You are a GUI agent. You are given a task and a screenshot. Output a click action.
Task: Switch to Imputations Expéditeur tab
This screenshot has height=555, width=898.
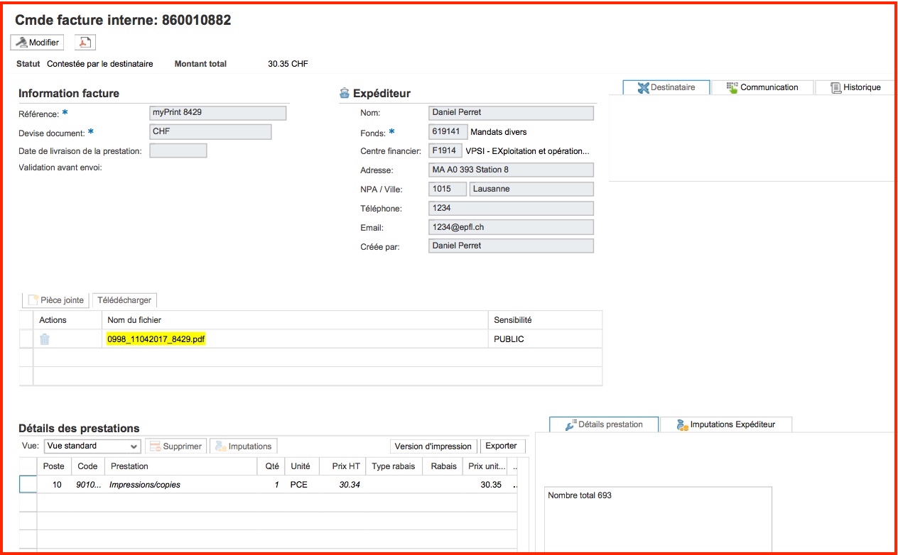[725, 424]
